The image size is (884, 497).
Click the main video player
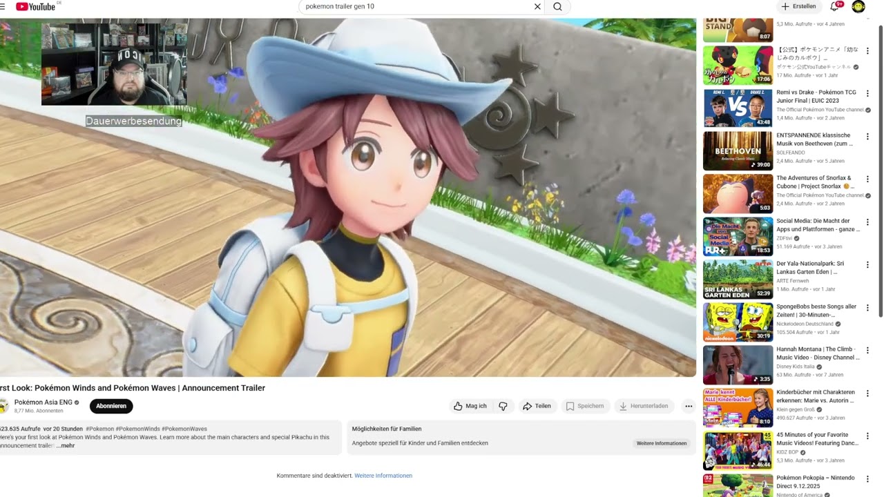[x=348, y=197]
